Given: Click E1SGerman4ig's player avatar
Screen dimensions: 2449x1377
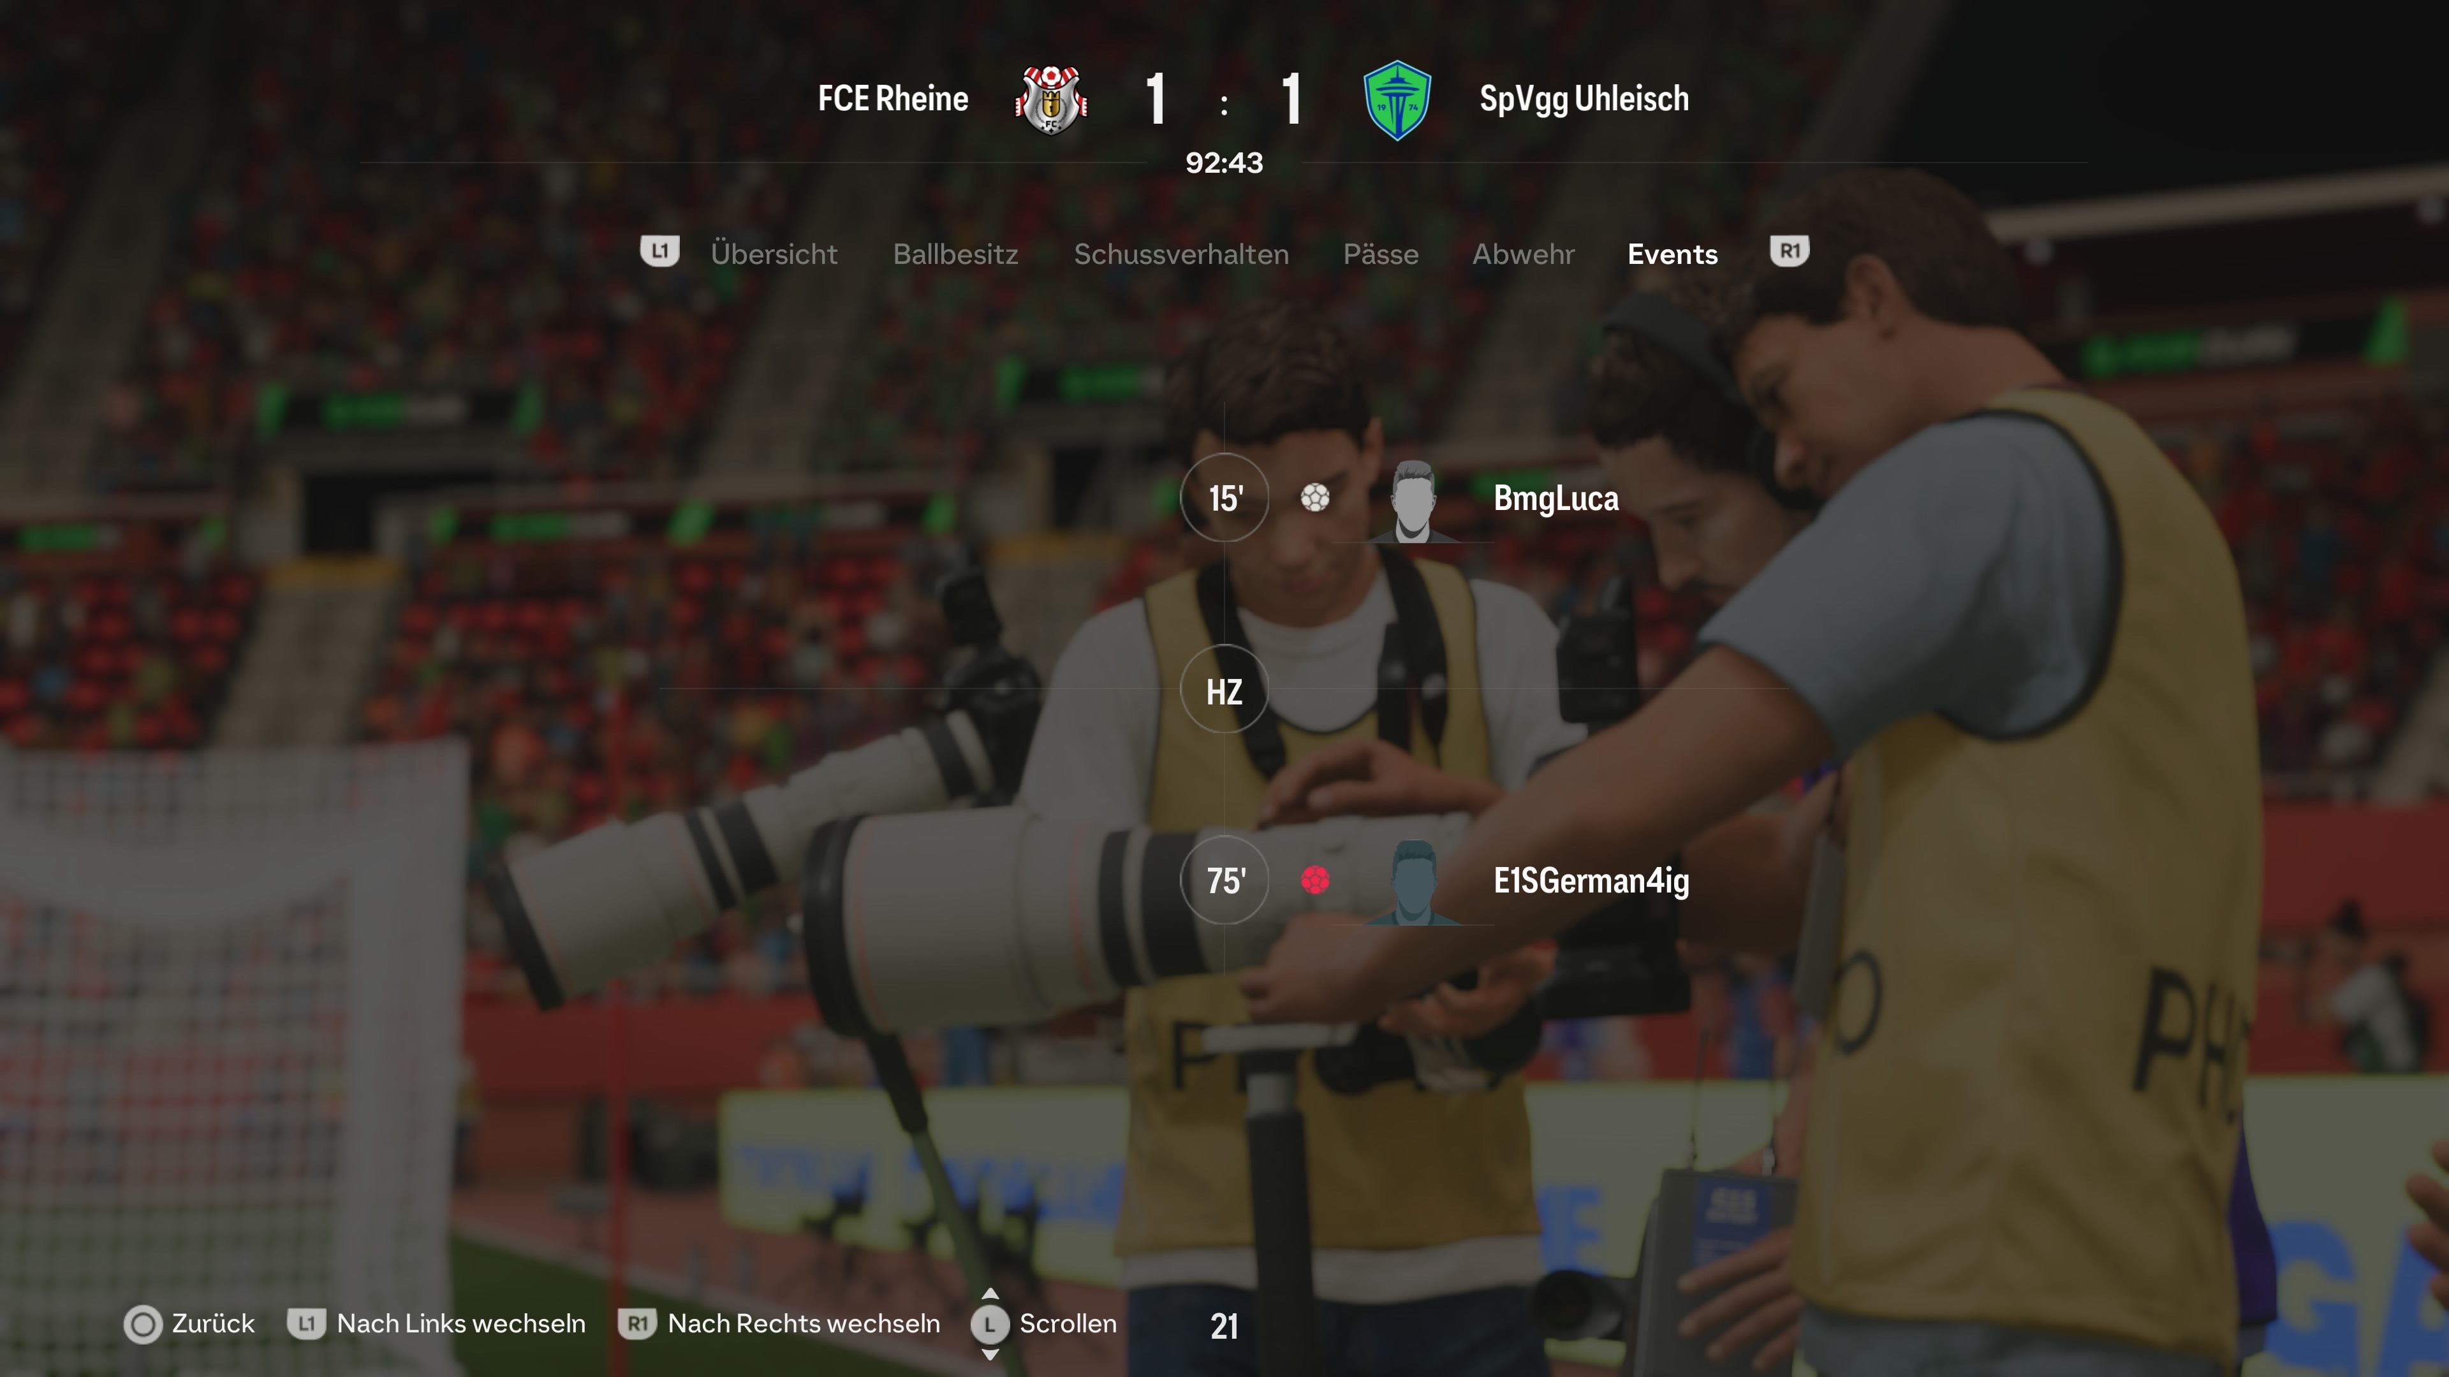Looking at the screenshot, I should (x=1413, y=882).
